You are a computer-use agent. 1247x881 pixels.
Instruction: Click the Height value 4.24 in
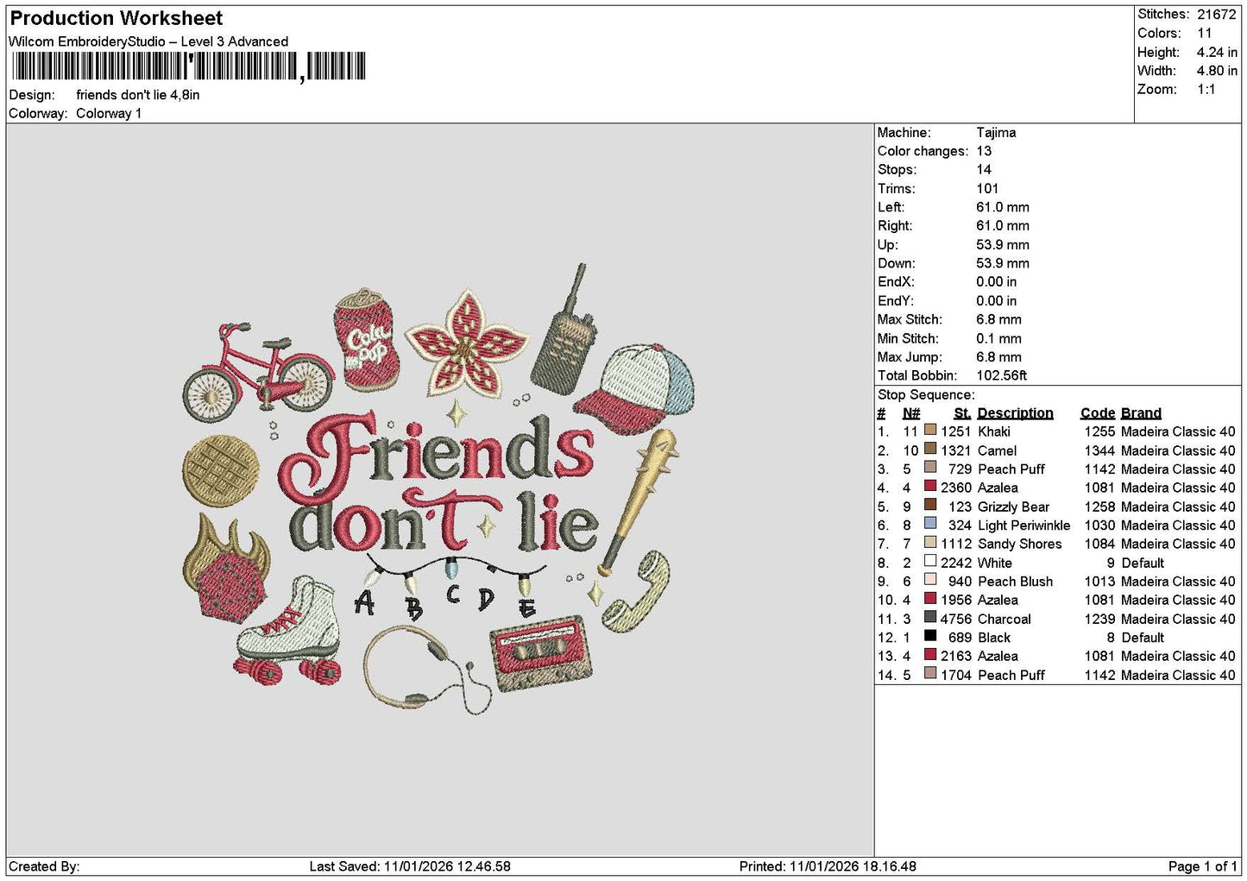click(1217, 52)
